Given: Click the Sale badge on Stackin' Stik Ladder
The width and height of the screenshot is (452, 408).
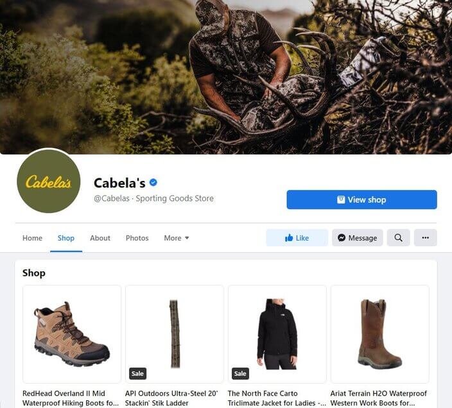Looking at the screenshot, I should tap(137, 374).
